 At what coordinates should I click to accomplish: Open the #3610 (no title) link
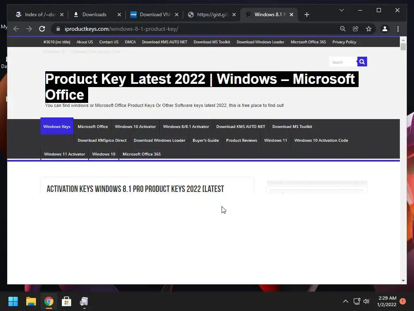pos(57,42)
